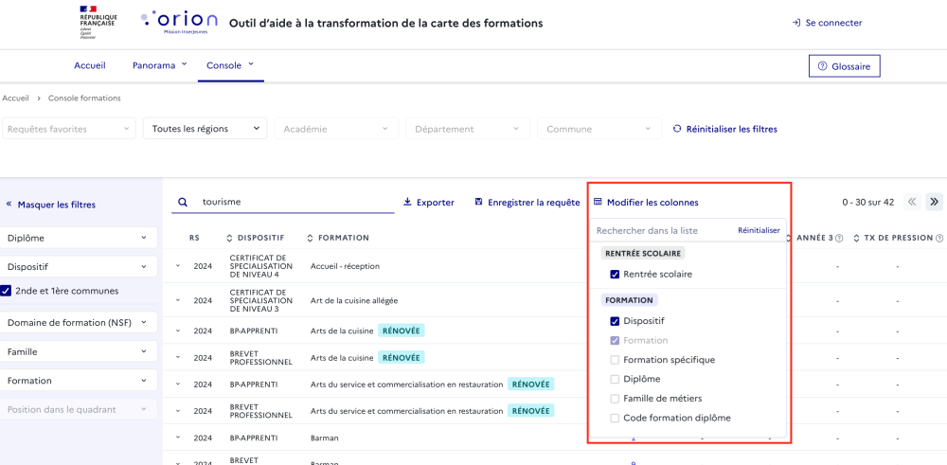Expand the Diplôme filter dropdown
The width and height of the screenshot is (947, 465).
(x=80, y=238)
